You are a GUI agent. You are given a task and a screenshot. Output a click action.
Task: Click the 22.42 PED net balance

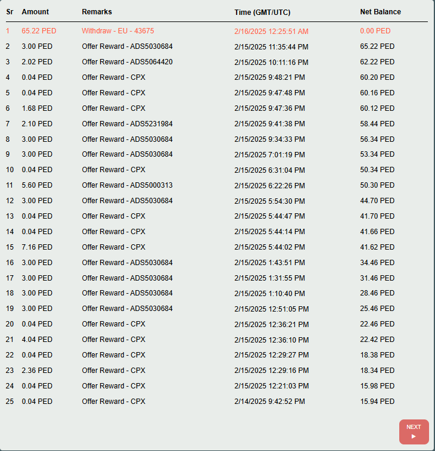[377, 340]
